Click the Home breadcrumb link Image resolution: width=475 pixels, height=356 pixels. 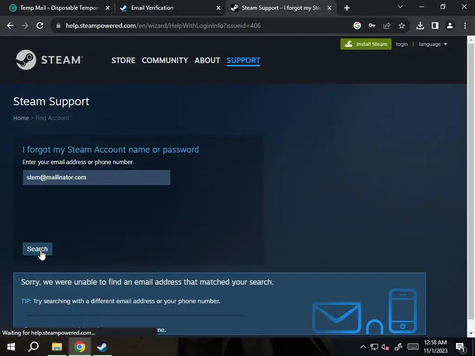(x=21, y=118)
